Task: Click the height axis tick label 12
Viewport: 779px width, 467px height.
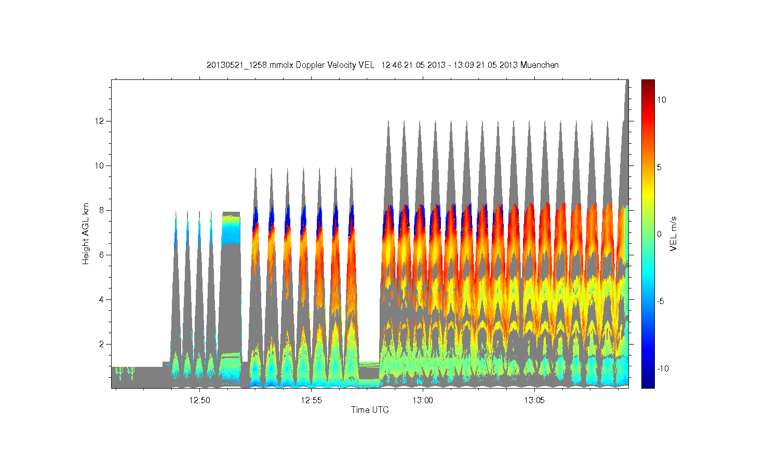Action: coord(100,121)
